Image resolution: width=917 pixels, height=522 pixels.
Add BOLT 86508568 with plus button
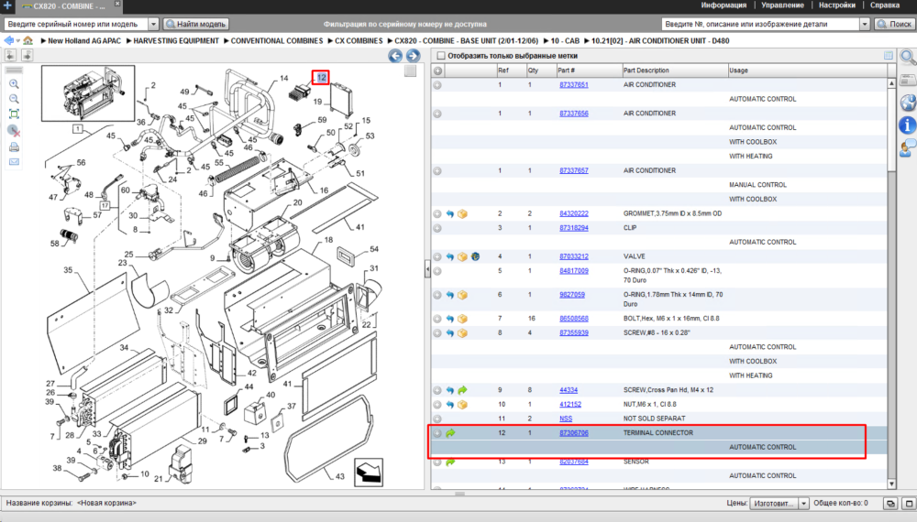[x=437, y=319]
